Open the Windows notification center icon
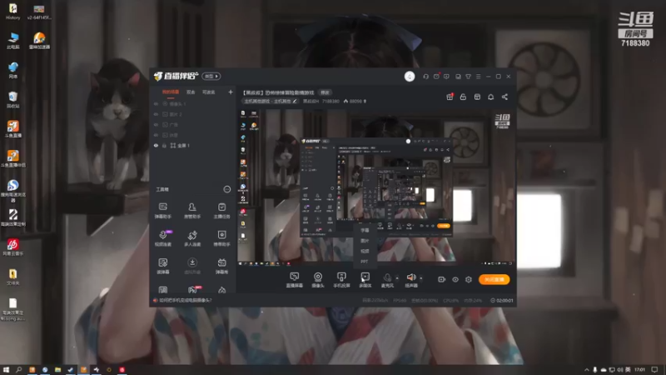This screenshot has height=375, width=666. click(x=655, y=369)
